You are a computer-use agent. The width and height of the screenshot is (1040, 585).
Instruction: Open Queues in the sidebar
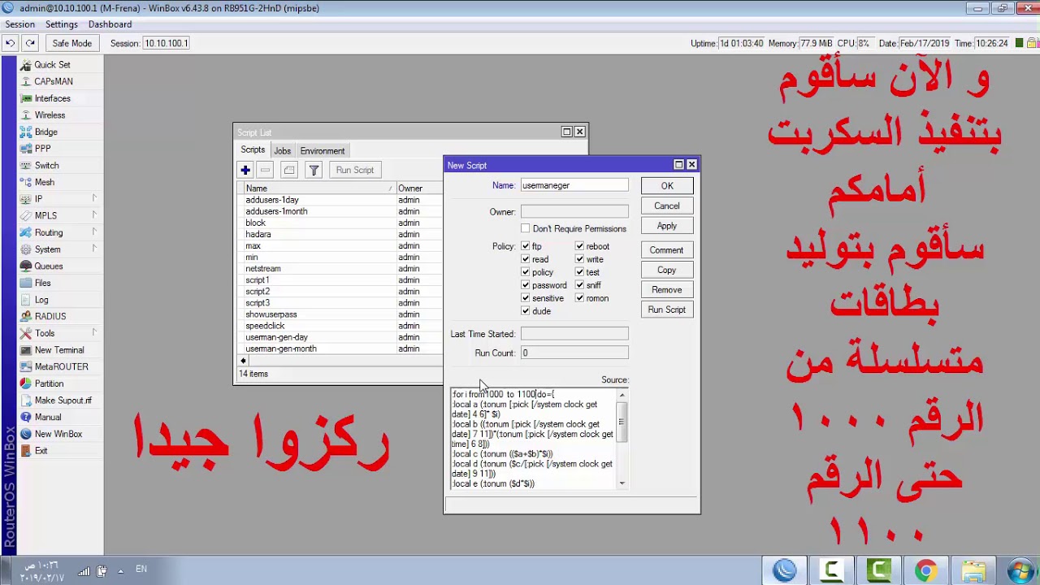(x=48, y=266)
